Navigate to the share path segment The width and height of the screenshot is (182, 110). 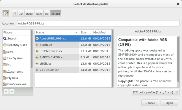[x=29, y=14]
